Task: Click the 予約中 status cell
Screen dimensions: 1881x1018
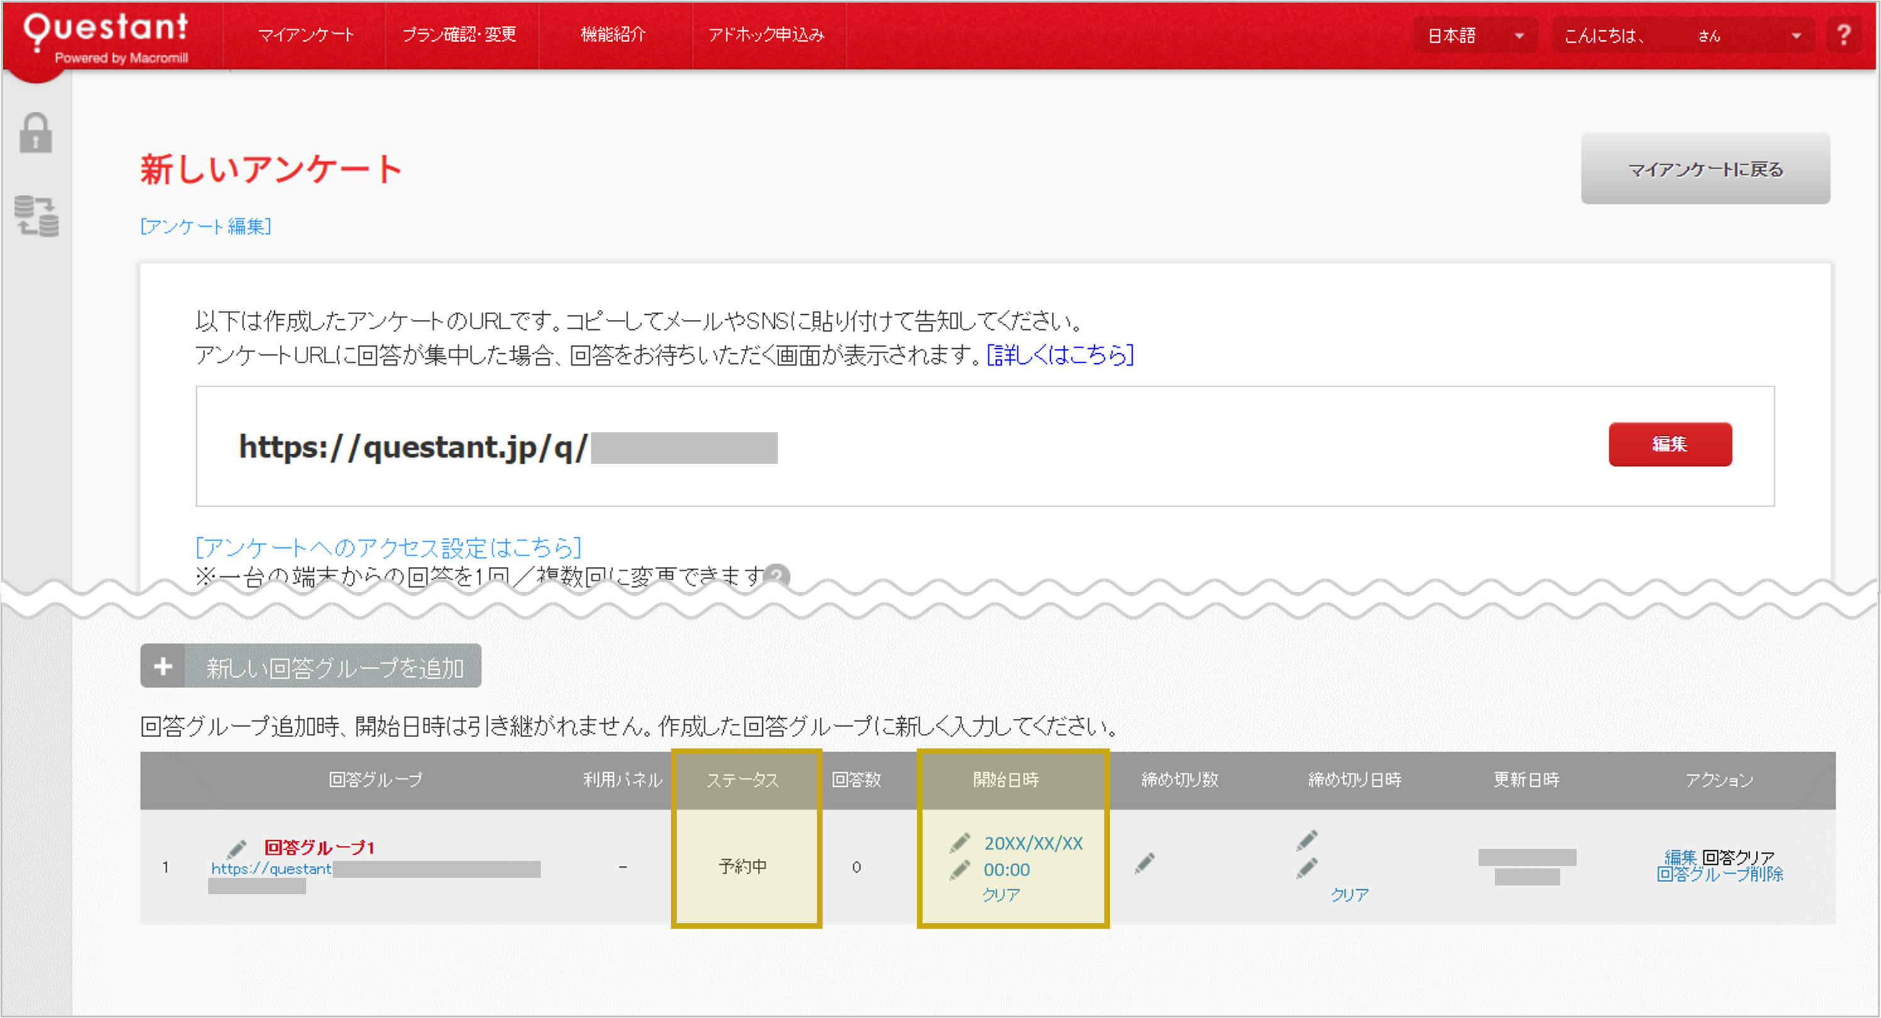Action: point(743,866)
